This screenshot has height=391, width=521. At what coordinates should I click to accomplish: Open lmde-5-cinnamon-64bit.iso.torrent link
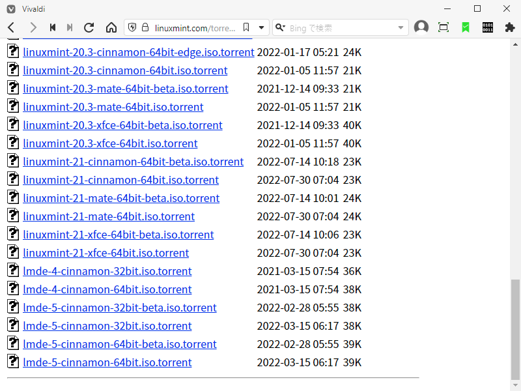point(107,362)
